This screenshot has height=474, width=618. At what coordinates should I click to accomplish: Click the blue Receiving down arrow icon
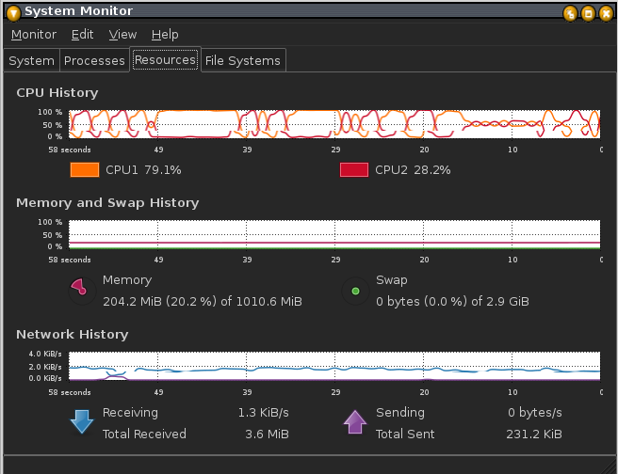(x=82, y=422)
